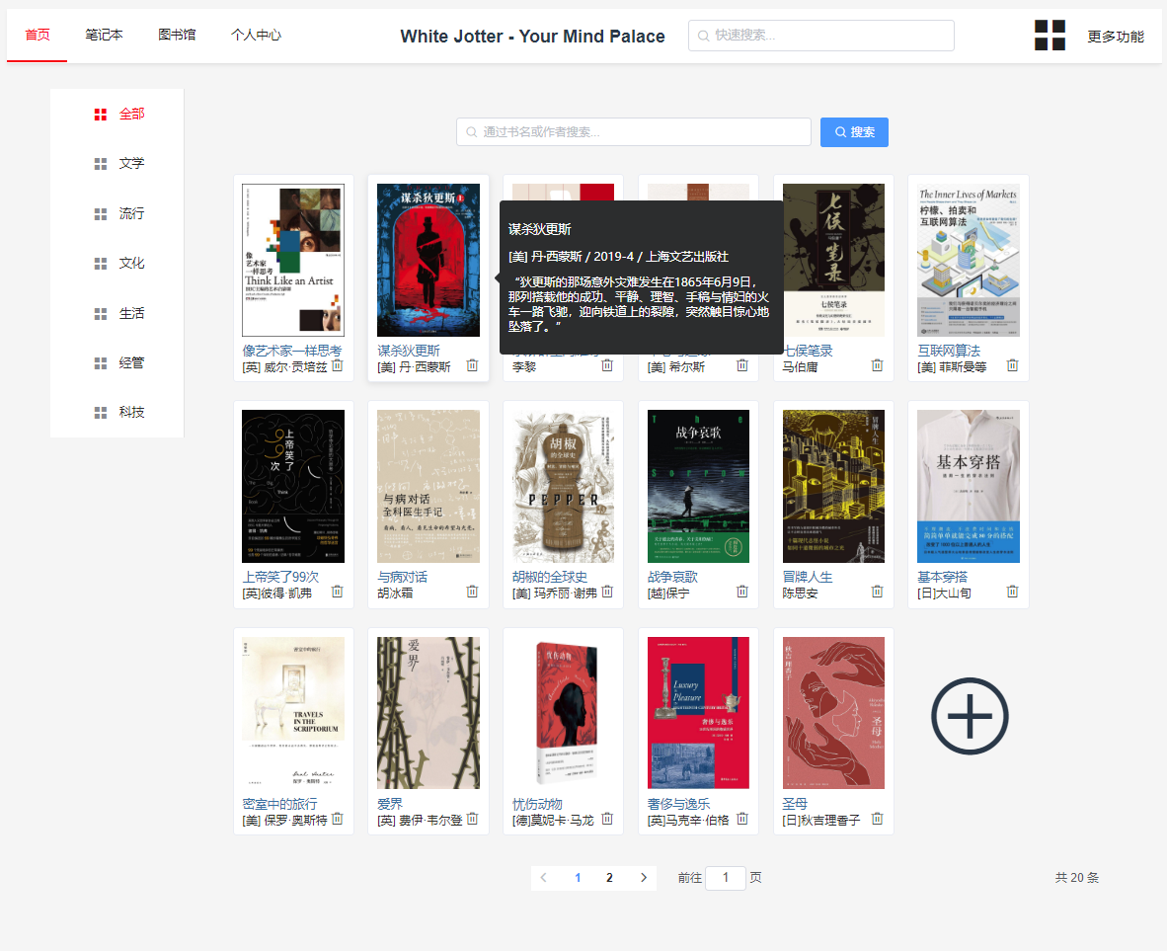1167x951 pixels.
Task: Filter by 流行 category
Action: (x=117, y=213)
